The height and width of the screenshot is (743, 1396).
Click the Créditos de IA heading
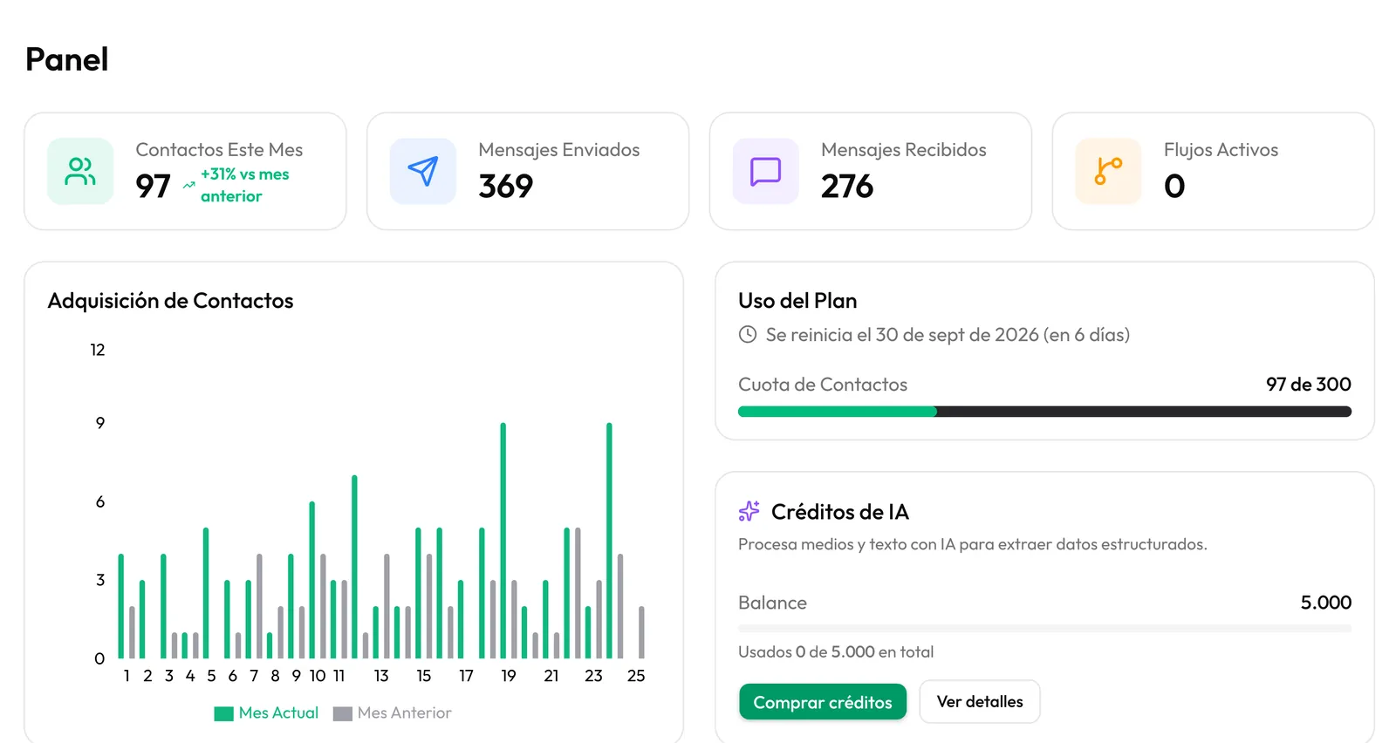(x=840, y=512)
